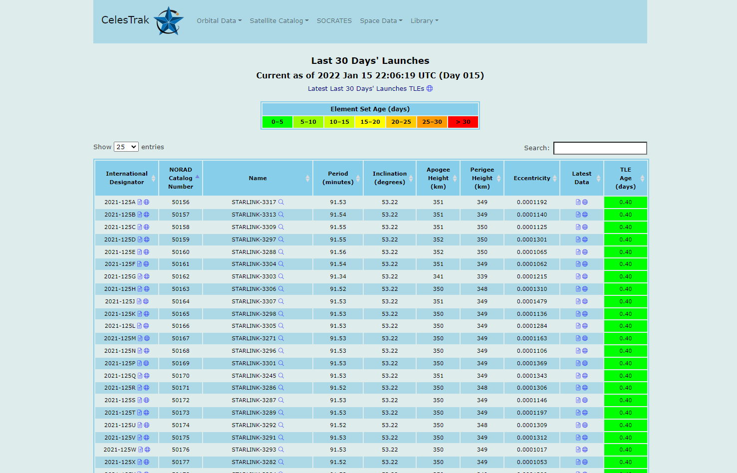Open Latest Data document icon in 50171 row
Screen dimensions: 737x473
pyautogui.click(x=578, y=388)
